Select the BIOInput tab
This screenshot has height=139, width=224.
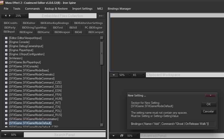tap(9, 32)
